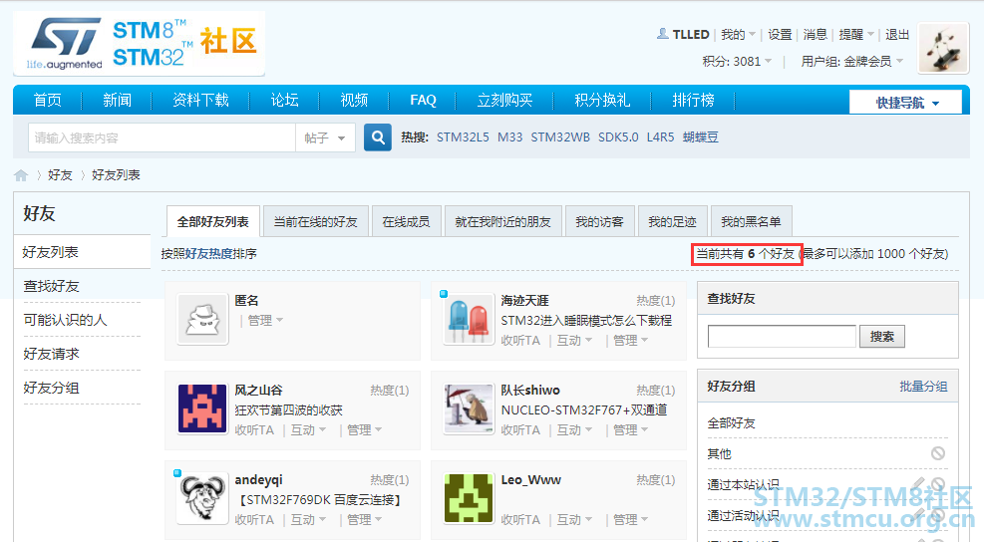Open 队长shiwo avatar
This screenshot has width=984, height=542.
(x=469, y=409)
